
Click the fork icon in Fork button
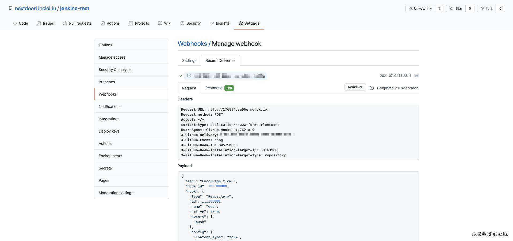(x=483, y=9)
